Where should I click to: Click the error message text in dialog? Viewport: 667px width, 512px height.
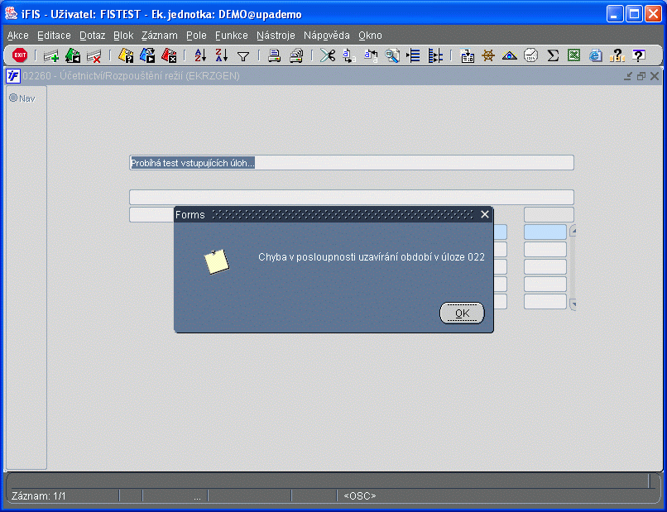coord(372,257)
